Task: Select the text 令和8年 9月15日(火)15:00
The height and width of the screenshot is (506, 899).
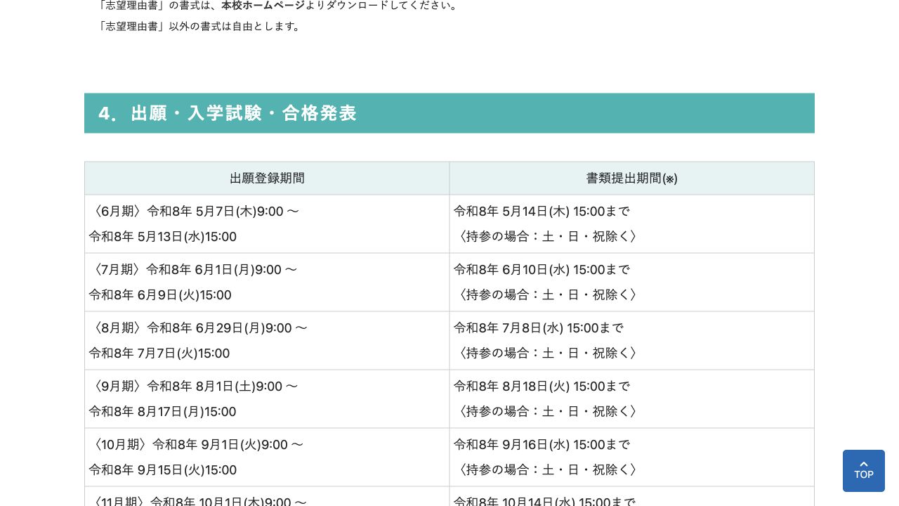Action: [162, 470]
